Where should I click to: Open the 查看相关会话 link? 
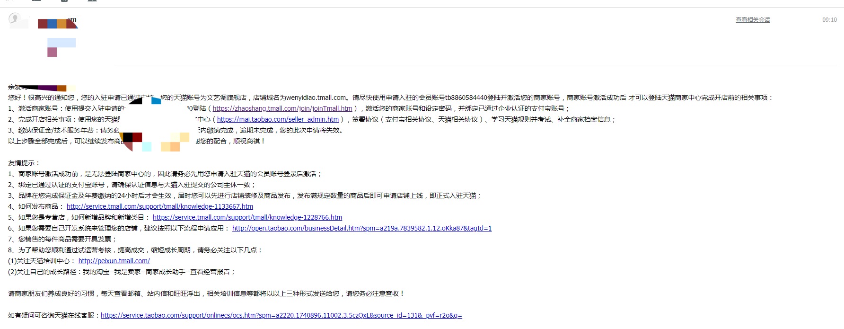[752, 20]
